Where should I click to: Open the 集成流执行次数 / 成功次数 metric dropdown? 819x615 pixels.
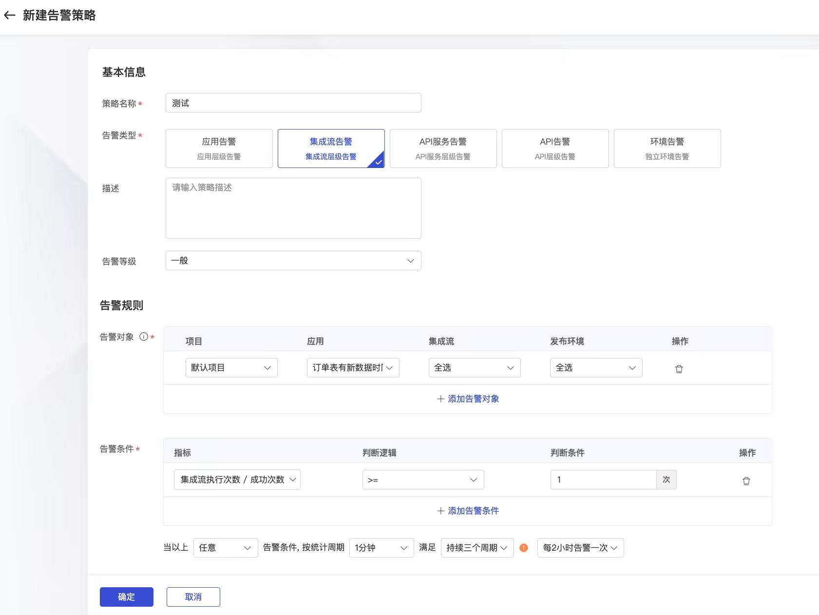click(237, 480)
